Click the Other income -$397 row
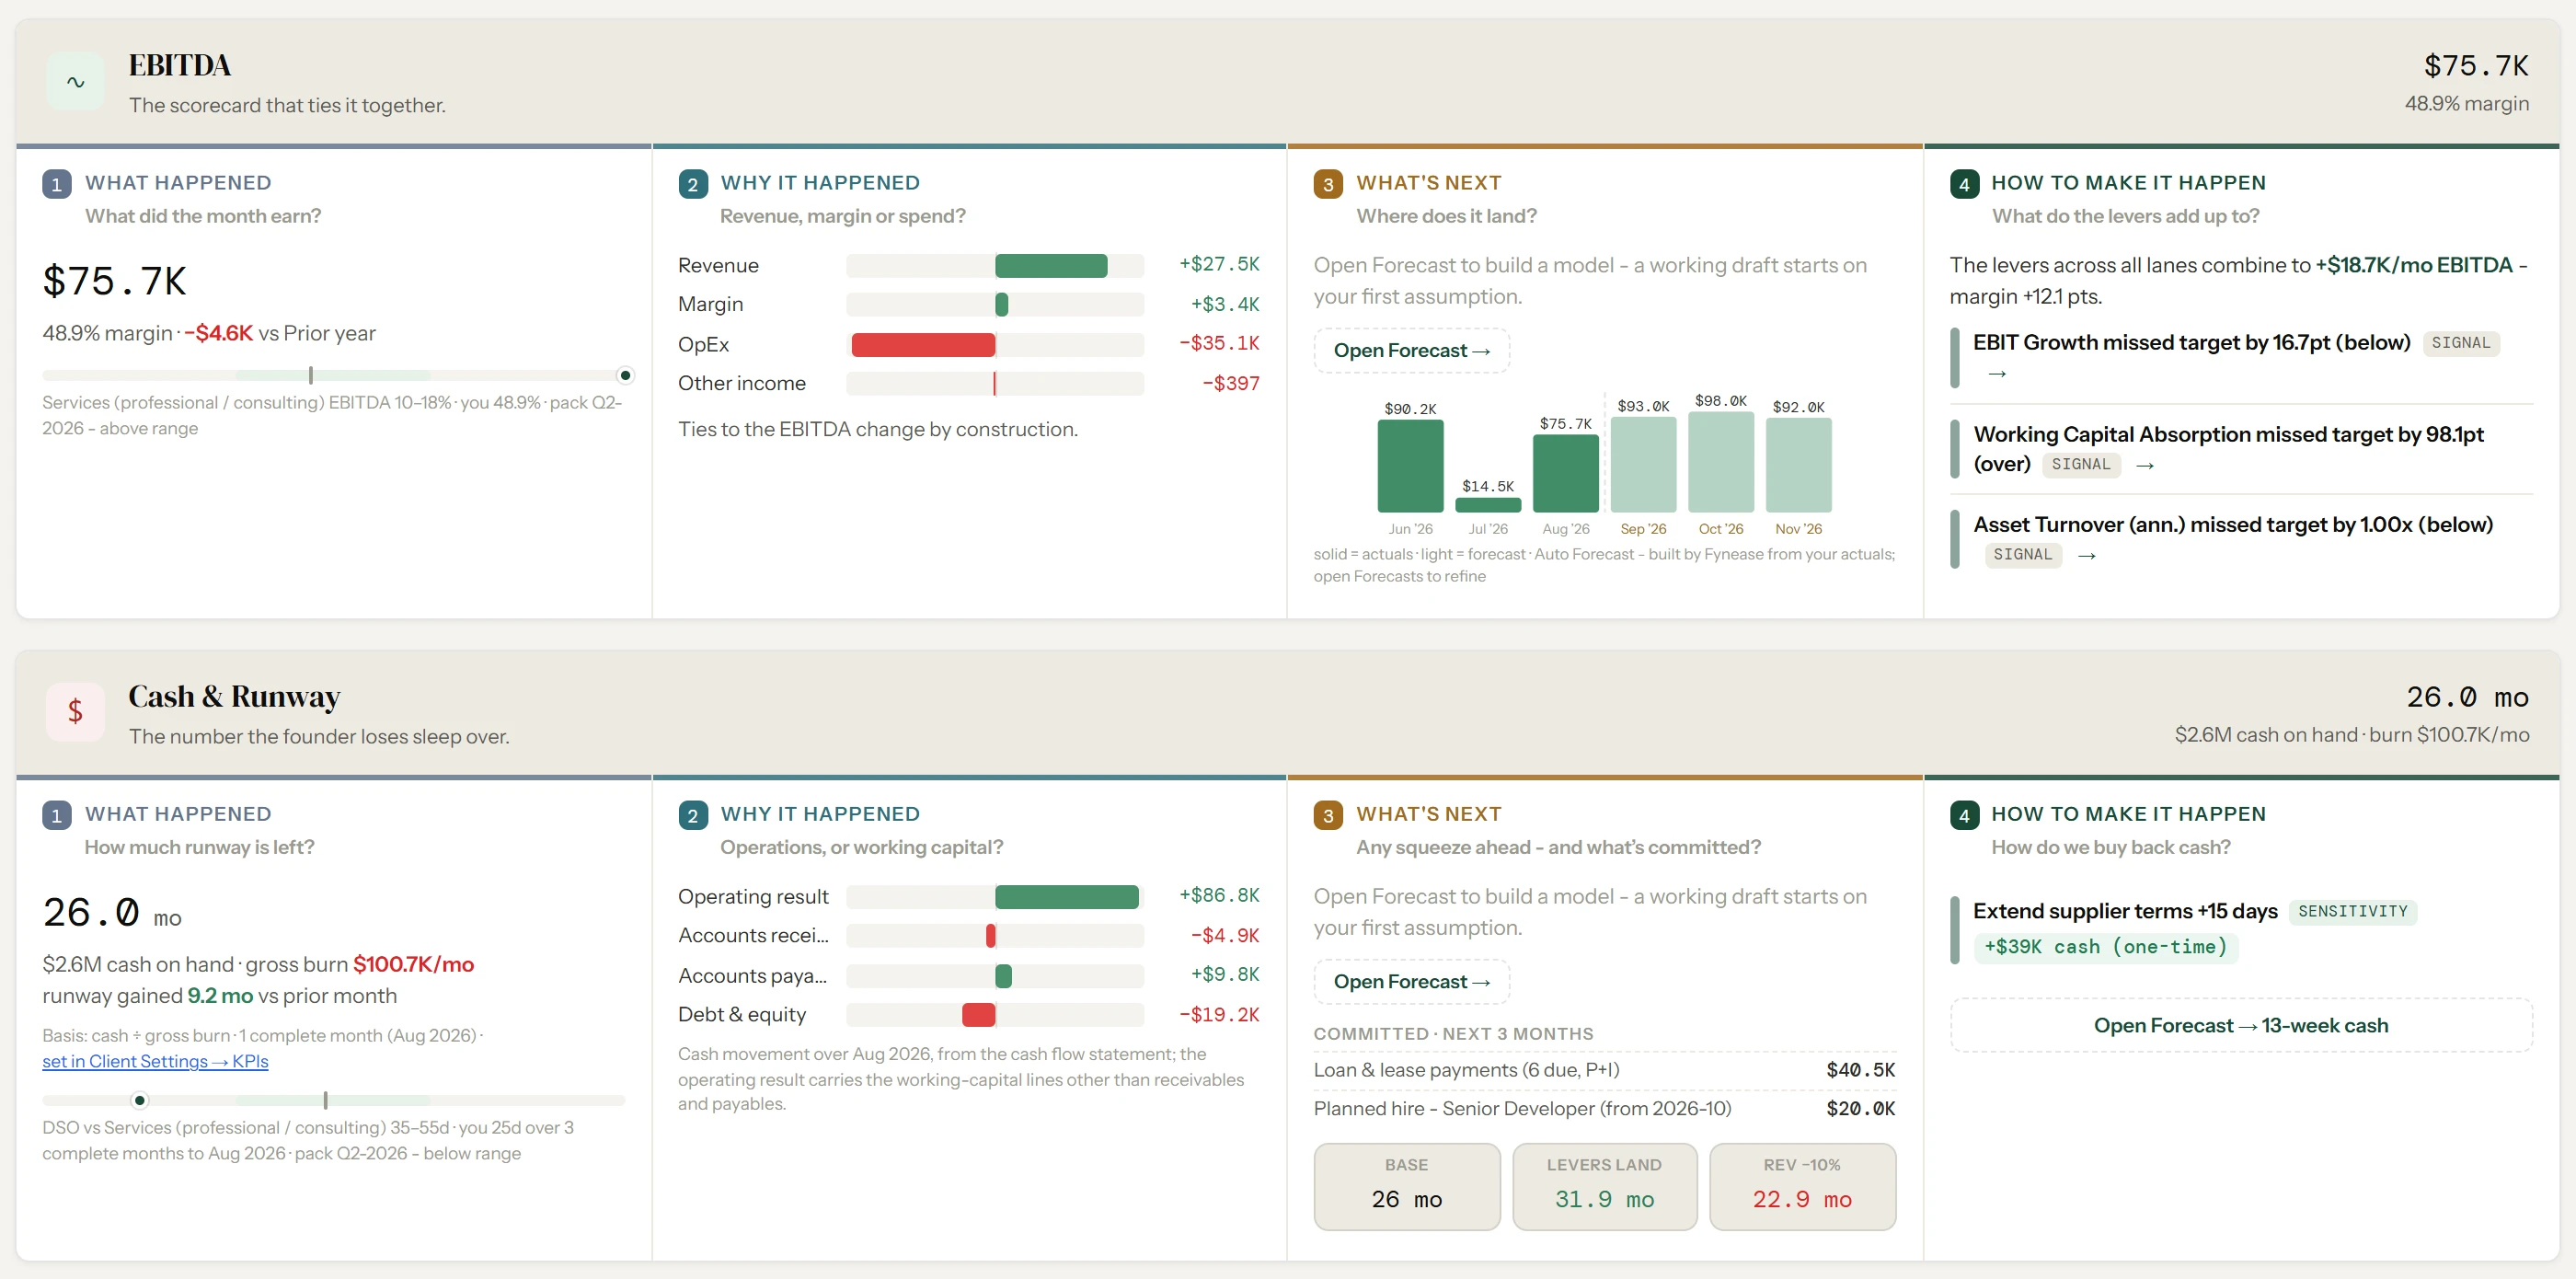The image size is (2576, 1279). (968, 383)
